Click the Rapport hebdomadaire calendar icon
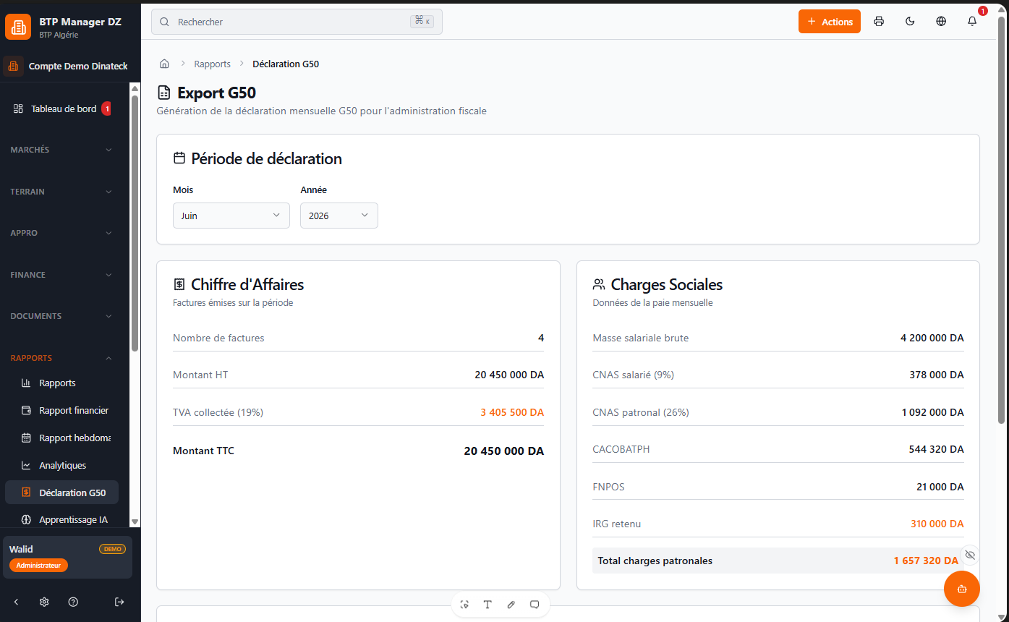 tap(26, 438)
